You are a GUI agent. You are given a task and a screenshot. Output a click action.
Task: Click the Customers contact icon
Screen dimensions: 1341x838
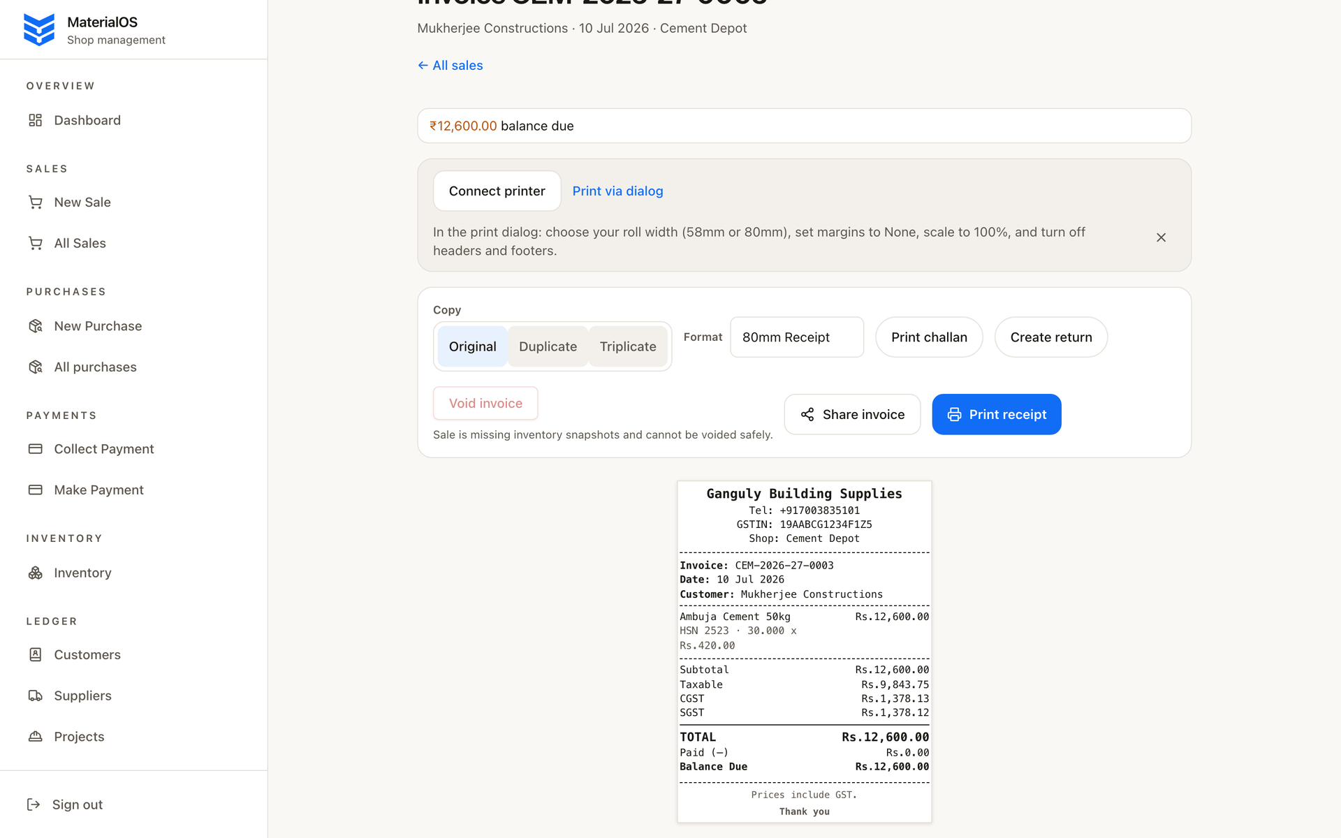(36, 655)
